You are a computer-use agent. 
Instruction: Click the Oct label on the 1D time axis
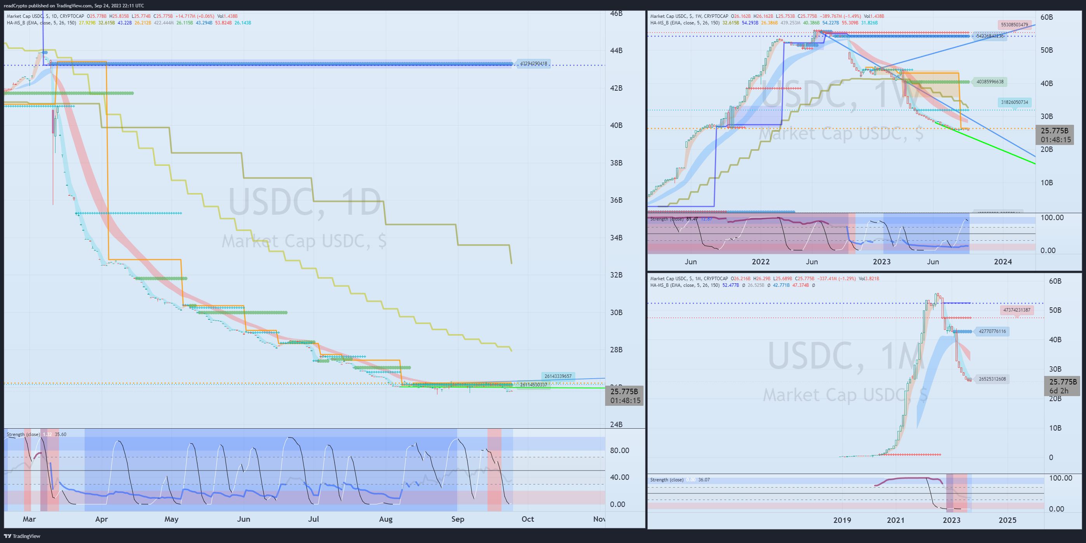(x=527, y=519)
